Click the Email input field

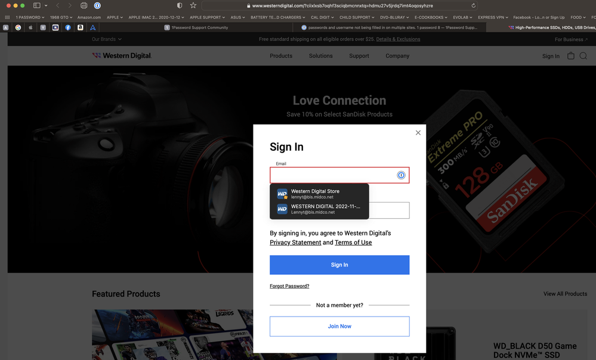tap(333, 175)
